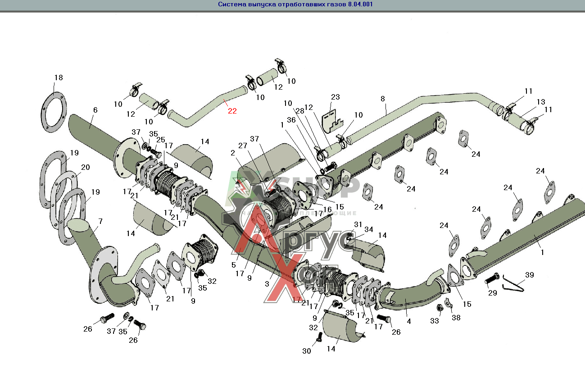
Task: Click callout number 5 on center pipe
Action: pos(234,264)
